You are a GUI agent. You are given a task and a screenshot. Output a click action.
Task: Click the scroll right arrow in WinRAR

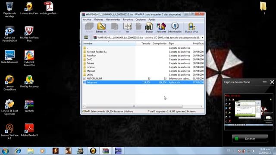click(202, 106)
